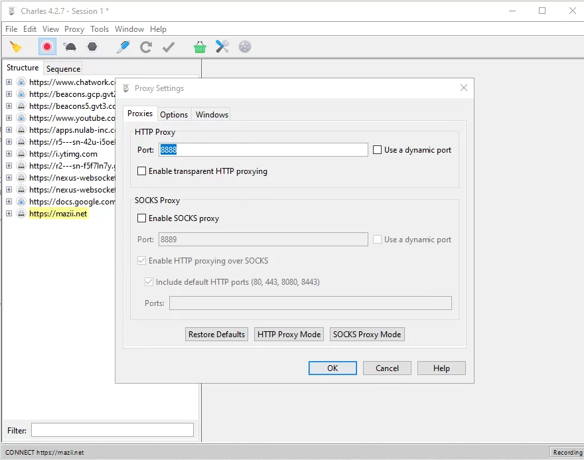The width and height of the screenshot is (584, 460).
Task: Enable the SOCKS proxy option
Action: point(142,218)
